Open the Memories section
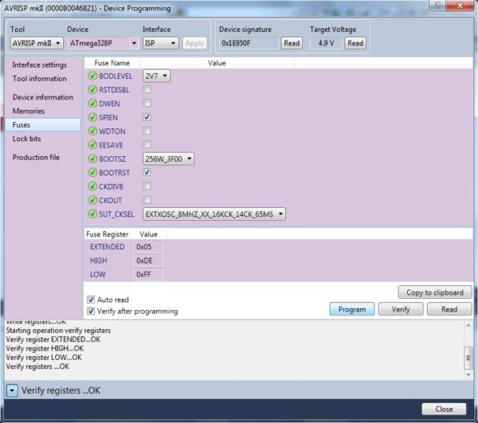478x423 pixels. coord(29,111)
